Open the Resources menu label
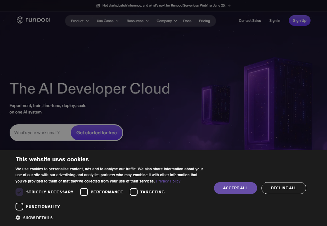The height and width of the screenshot is (226, 327). 135,21
